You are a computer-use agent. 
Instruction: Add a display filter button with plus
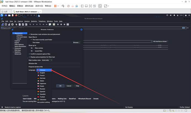(188, 28)
